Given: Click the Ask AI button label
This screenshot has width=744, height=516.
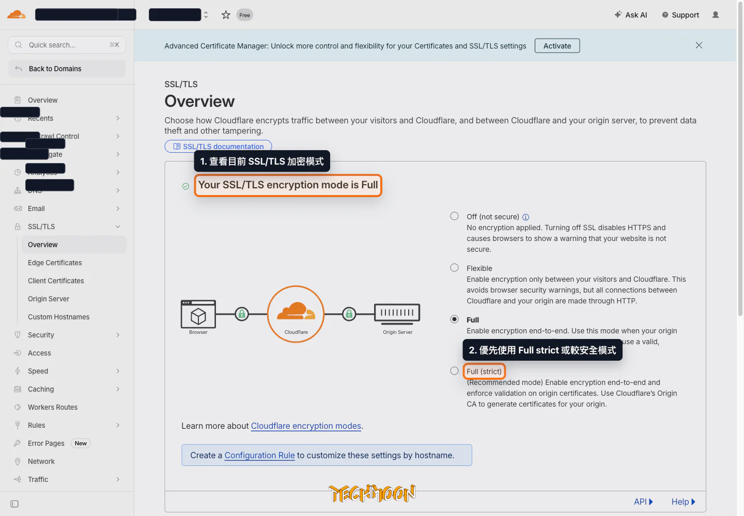Looking at the screenshot, I should [636, 15].
